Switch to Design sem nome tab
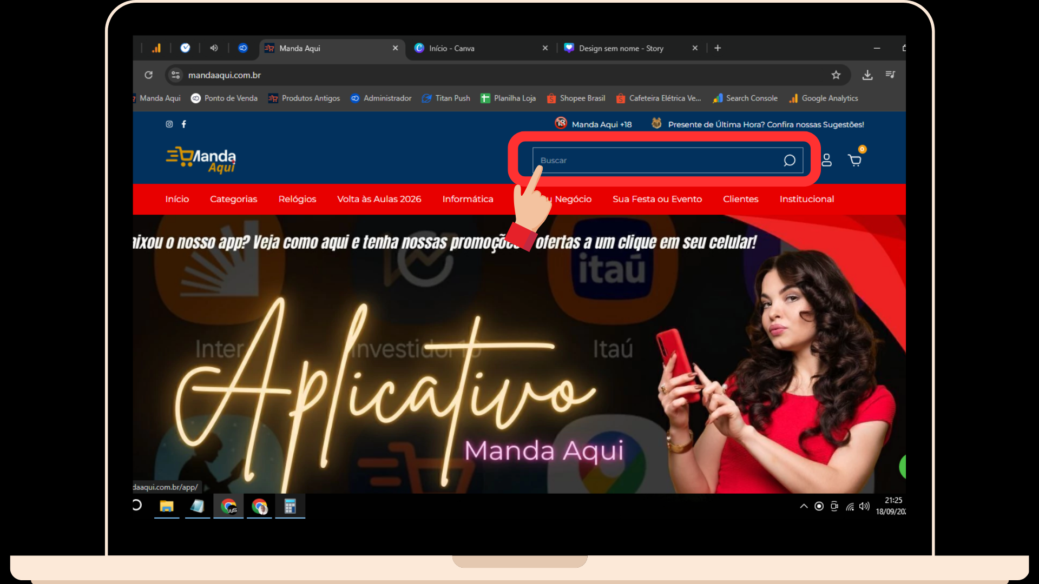This screenshot has width=1039, height=584. click(x=621, y=49)
